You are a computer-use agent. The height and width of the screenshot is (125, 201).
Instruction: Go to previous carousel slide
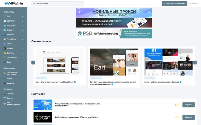tap(33, 63)
